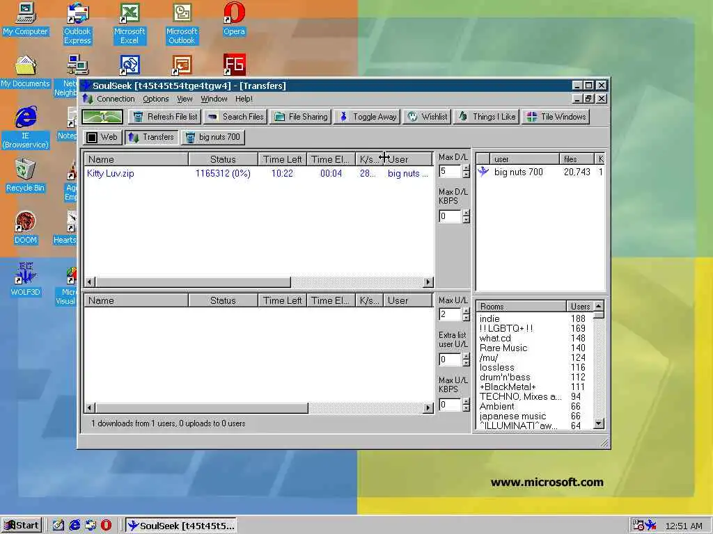
Task: Click uploads horizontal scrollbar thumb
Action: (x=202, y=407)
